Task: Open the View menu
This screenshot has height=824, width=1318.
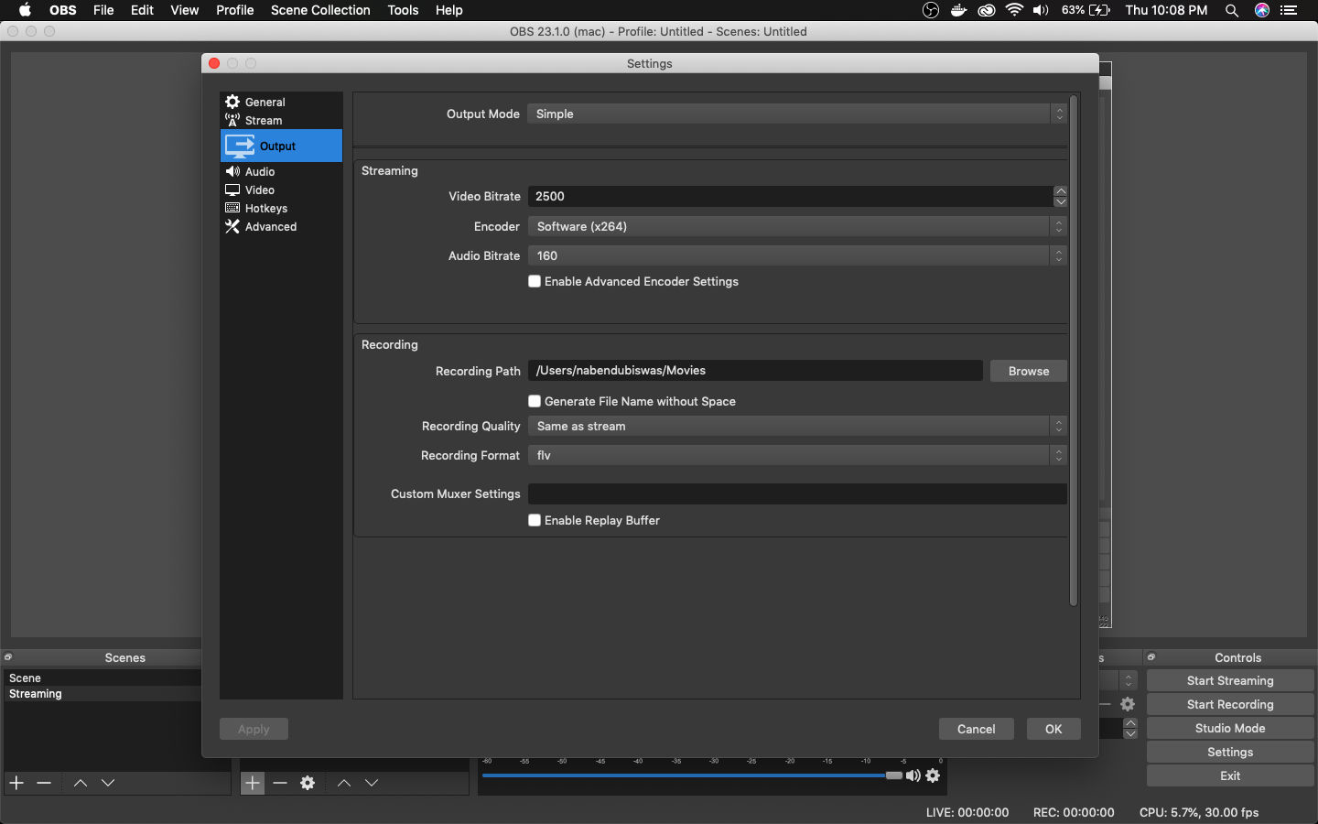Action: (184, 10)
